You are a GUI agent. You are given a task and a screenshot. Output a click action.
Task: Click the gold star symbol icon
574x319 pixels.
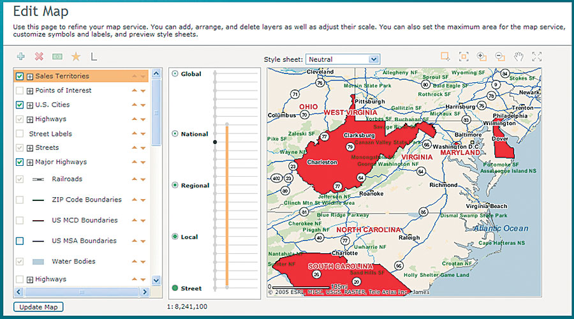point(76,56)
